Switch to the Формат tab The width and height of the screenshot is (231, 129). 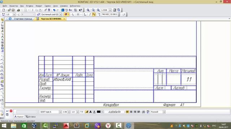coord(19,117)
